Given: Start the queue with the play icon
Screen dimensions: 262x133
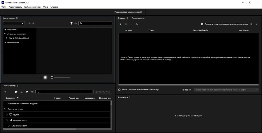Looking at the screenshot, I should [256, 24].
